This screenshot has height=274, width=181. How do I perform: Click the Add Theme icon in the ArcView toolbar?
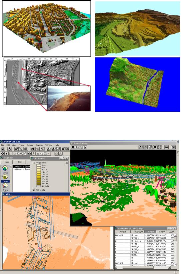coord(10,149)
